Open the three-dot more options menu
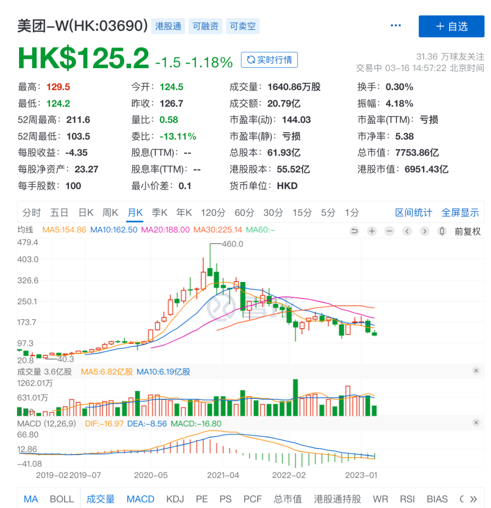This screenshot has height=508, width=491. 396,25
